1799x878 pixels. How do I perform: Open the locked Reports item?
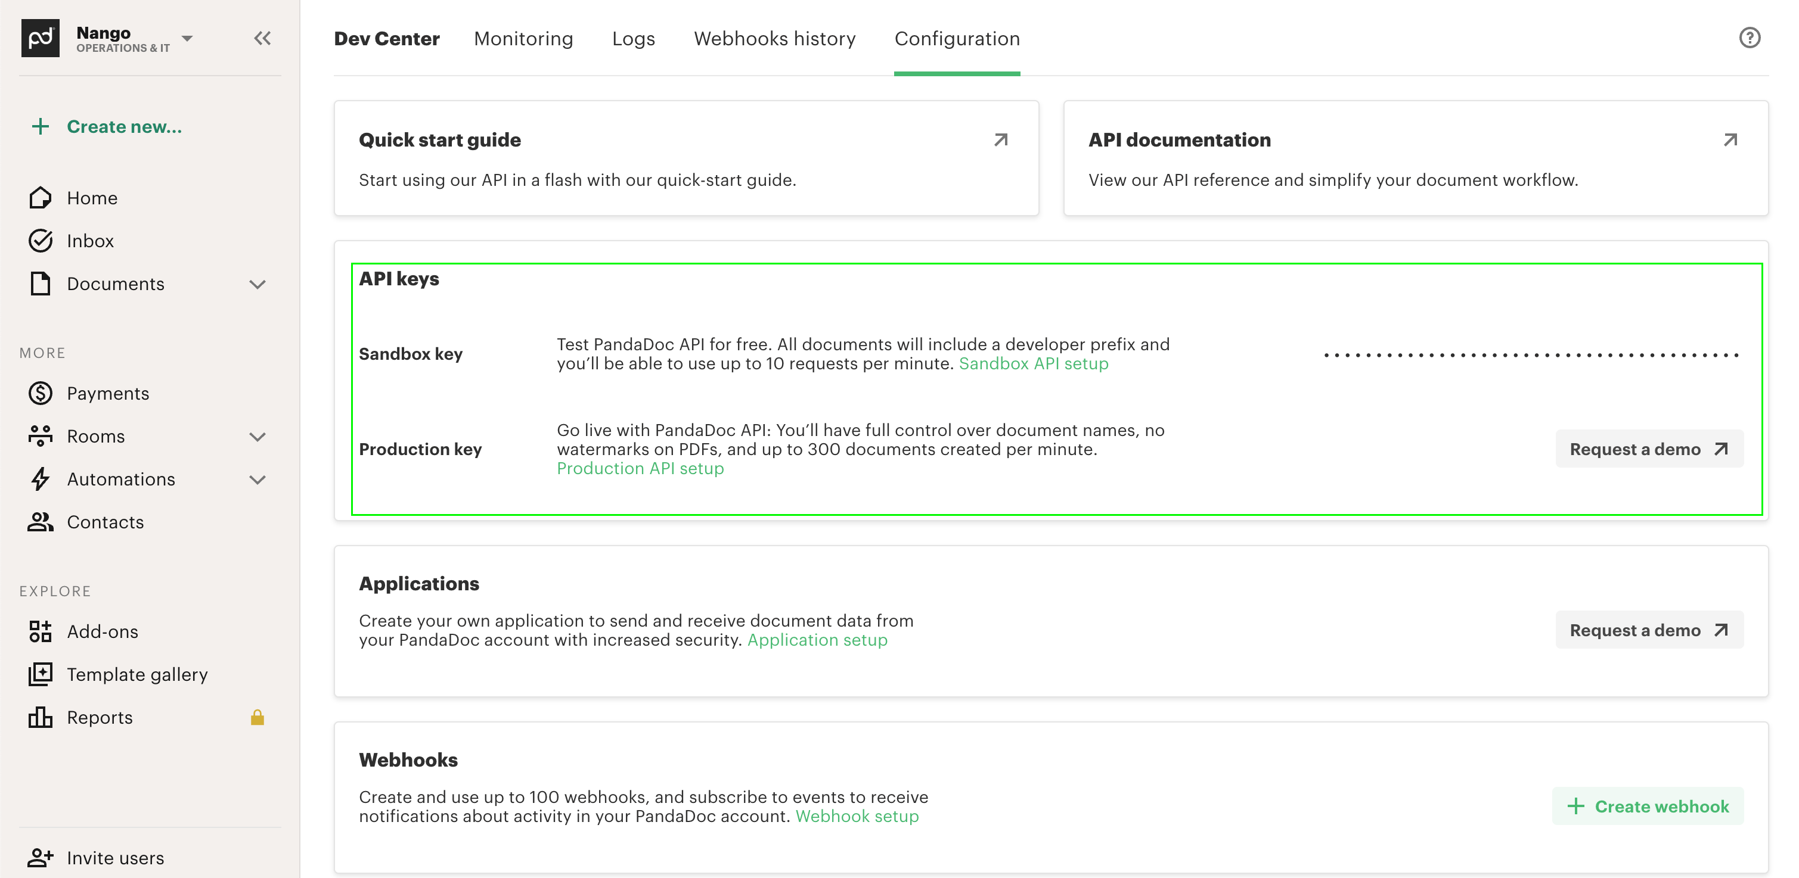click(99, 718)
